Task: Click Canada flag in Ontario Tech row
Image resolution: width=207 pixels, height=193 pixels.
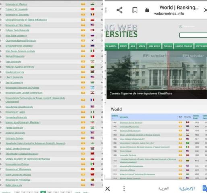Action: click(92, 30)
